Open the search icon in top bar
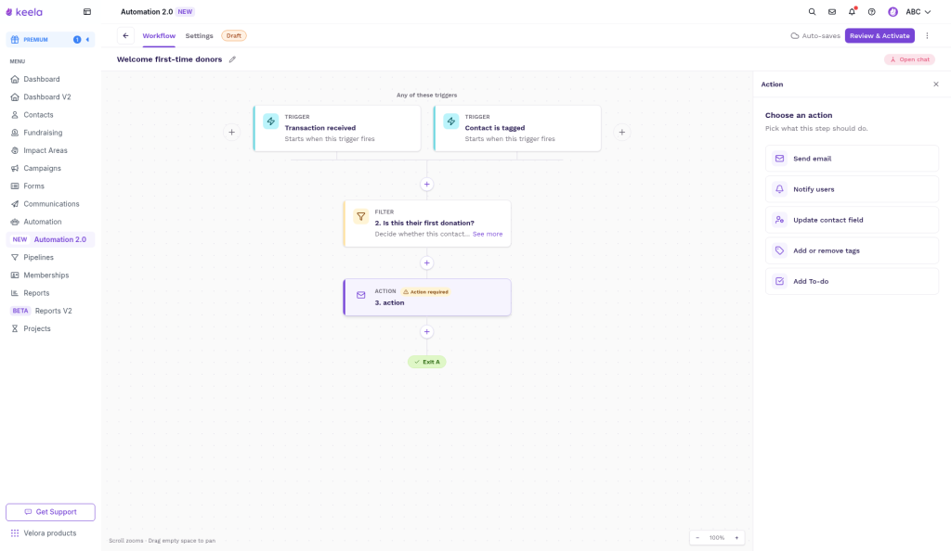 (812, 11)
